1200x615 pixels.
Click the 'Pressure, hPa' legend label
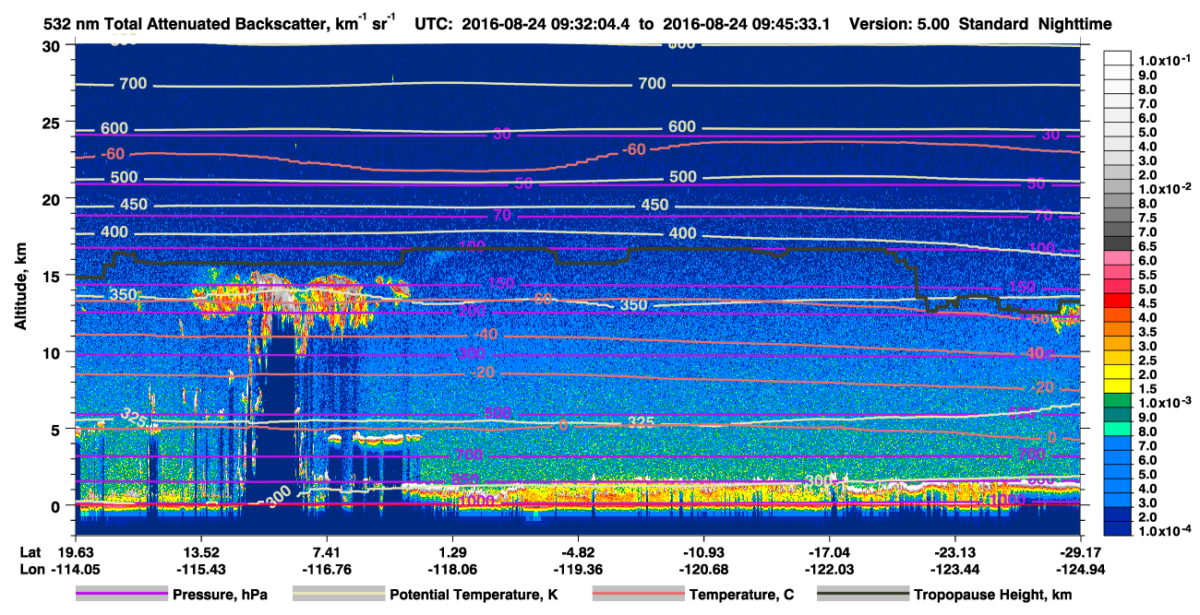point(222,595)
